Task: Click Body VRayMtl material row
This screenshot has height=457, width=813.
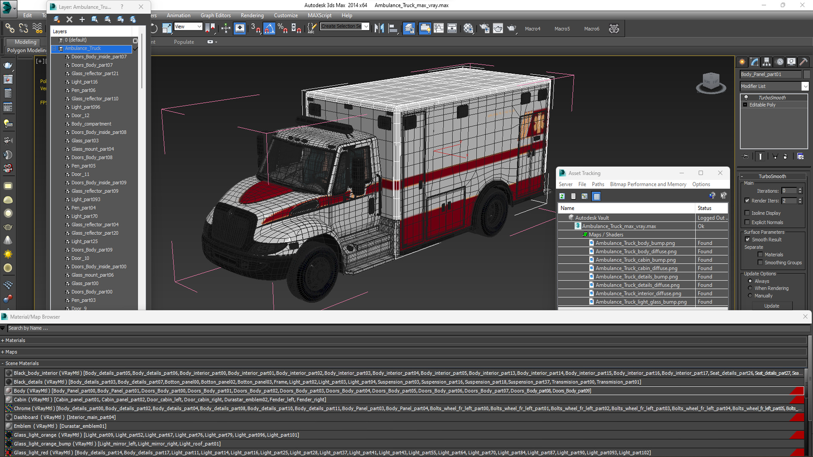Action: coord(404,391)
